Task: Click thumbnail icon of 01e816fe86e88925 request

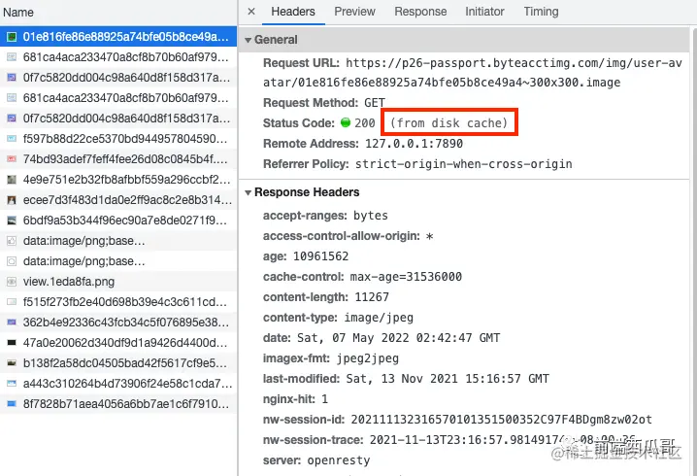Action: click(12, 37)
